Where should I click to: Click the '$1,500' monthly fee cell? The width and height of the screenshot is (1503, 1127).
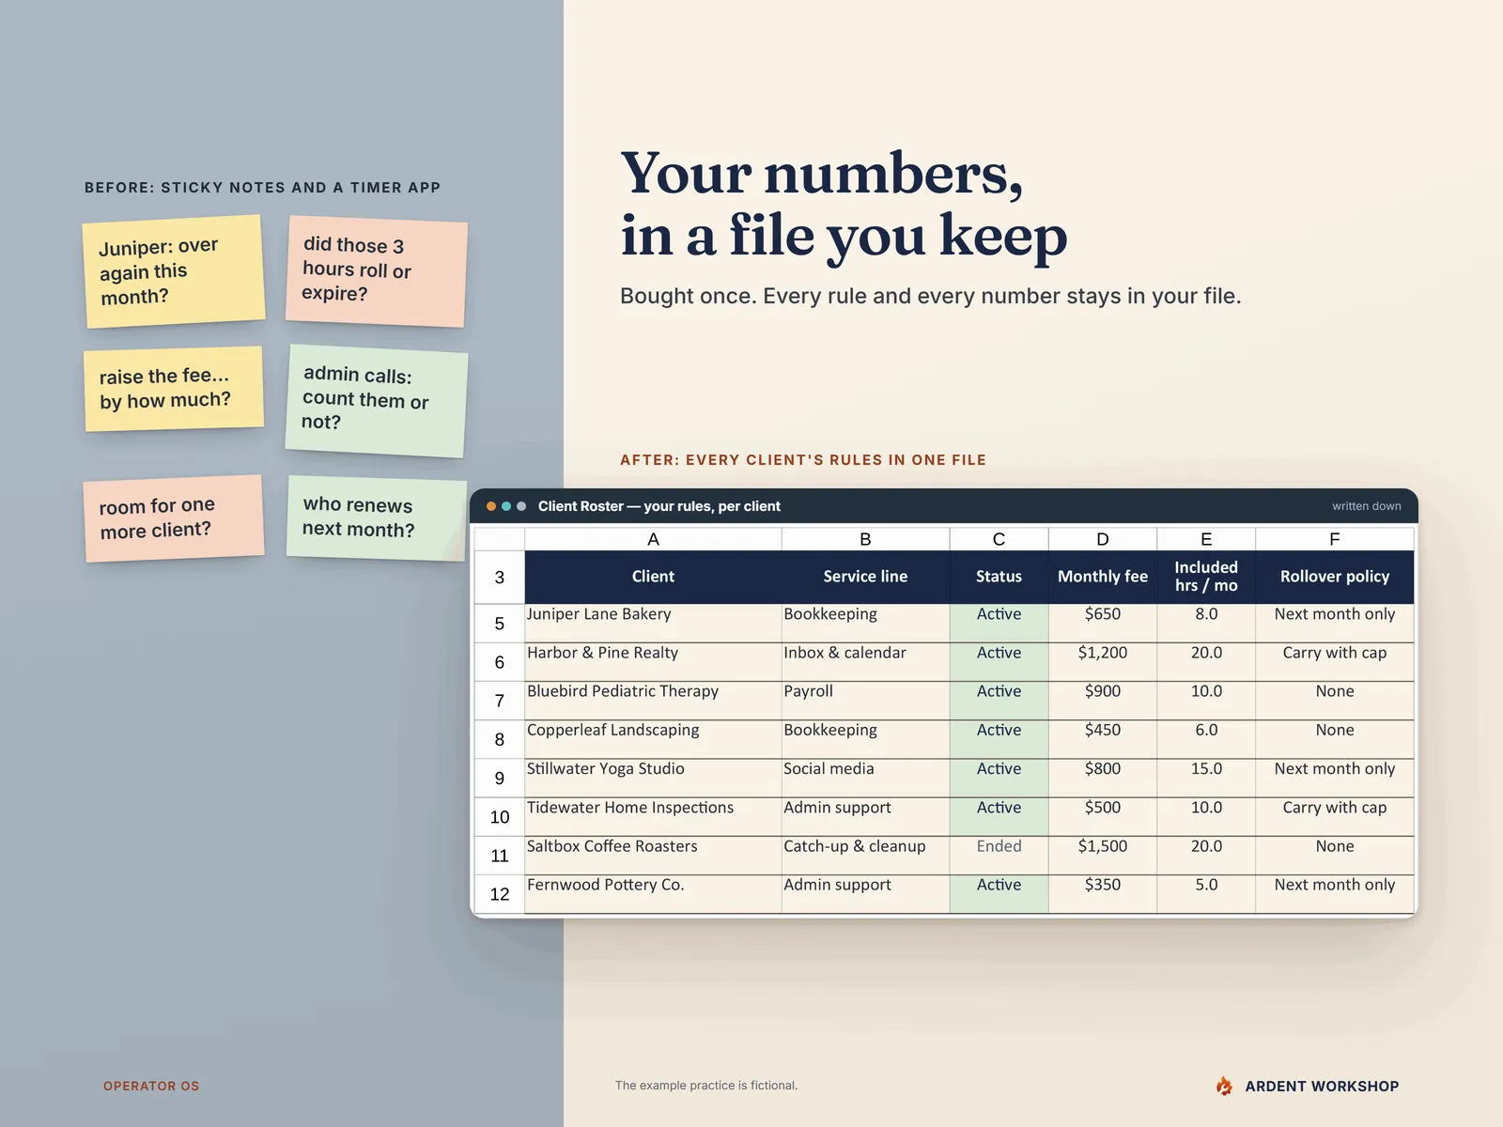(x=1103, y=856)
